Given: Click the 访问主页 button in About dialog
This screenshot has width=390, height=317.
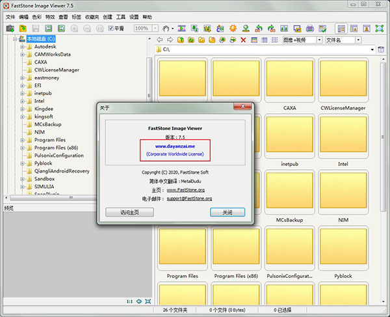Looking at the screenshot, I should [x=129, y=212].
